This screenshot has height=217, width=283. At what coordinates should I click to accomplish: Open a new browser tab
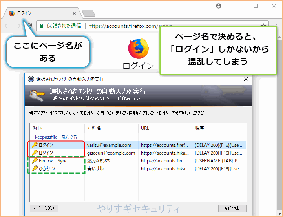point(88,13)
